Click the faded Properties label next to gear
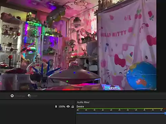Image resolution: width=166 pixels, height=124 pixels. pyautogui.click(x=20, y=96)
